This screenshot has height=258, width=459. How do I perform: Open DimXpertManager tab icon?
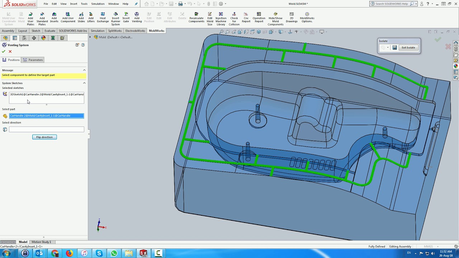(x=34, y=38)
